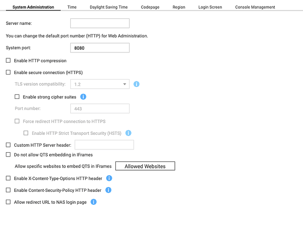This screenshot has height=230, width=303.
Task: Toggle Allow redirect URL to NAS login page
Action: [x=8, y=202]
